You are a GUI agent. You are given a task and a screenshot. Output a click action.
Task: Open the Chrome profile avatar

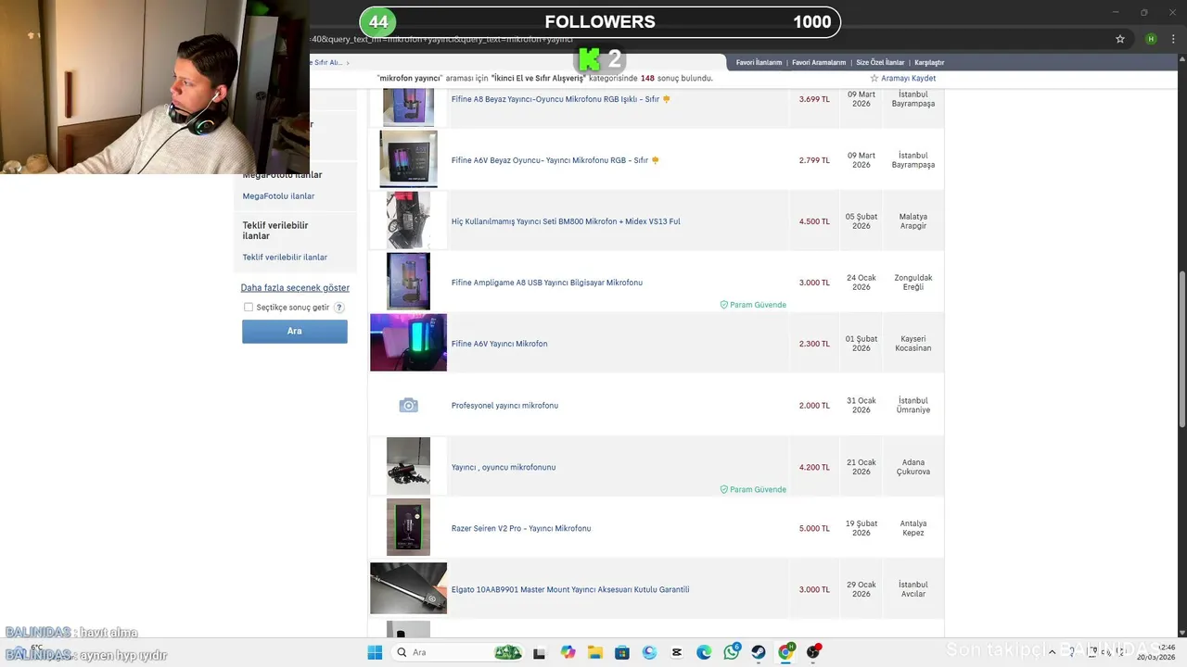tap(1151, 39)
